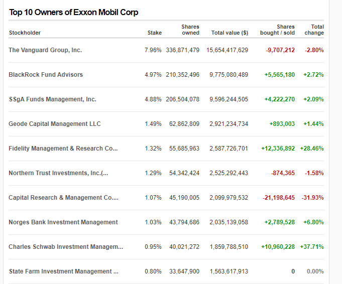Select SSgA total change +2.09%
The height and width of the screenshot is (284, 342).
(x=313, y=99)
